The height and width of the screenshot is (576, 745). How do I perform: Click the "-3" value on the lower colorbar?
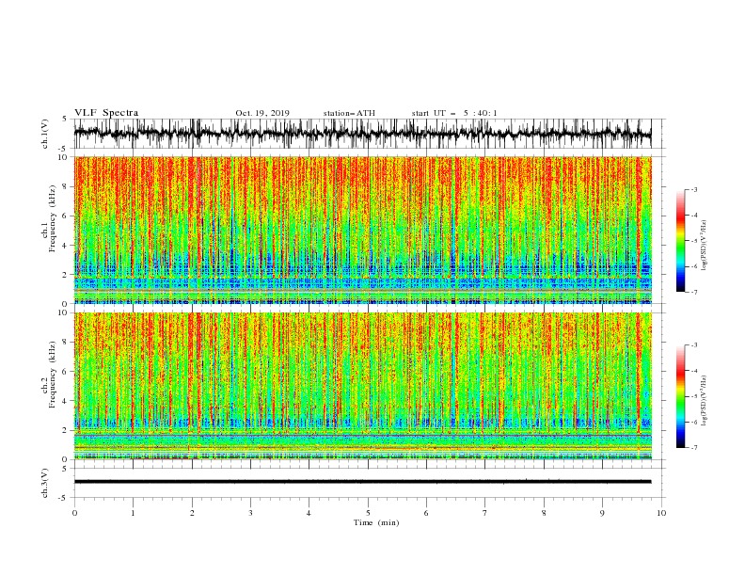tap(694, 345)
